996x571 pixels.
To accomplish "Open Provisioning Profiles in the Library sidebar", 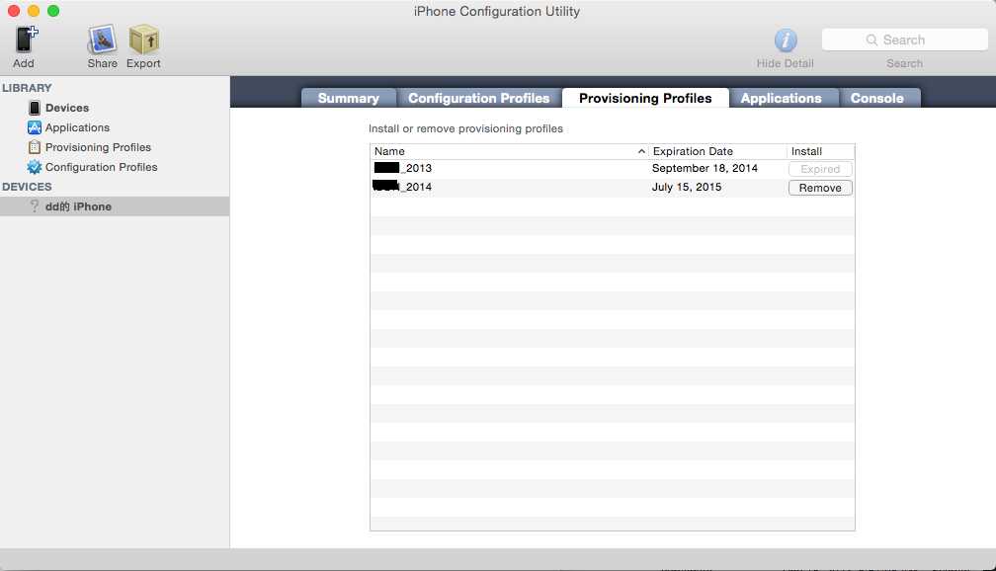I will point(98,147).
